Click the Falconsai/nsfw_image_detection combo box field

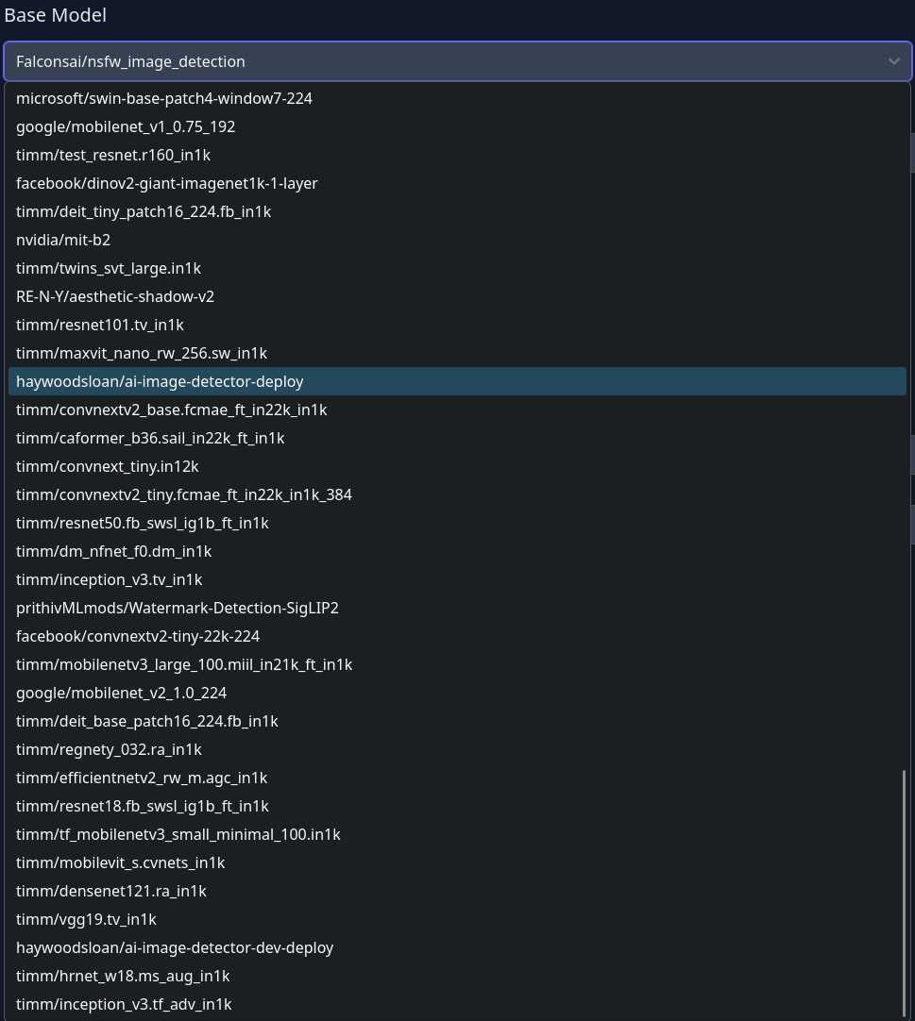tap(457, 61)
